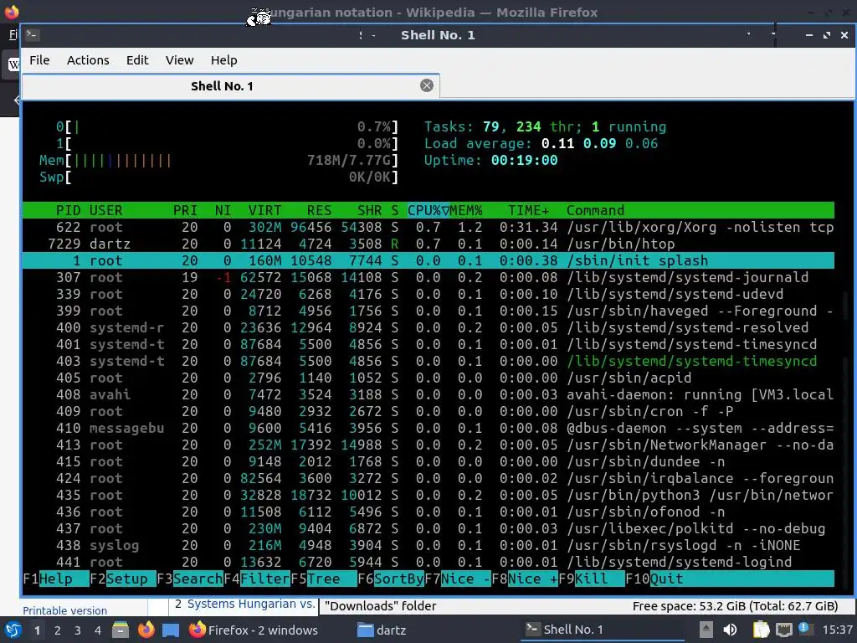Open the volume icon in the system tray
Viewport: 857px width, 643px height.
click(730, 630)
